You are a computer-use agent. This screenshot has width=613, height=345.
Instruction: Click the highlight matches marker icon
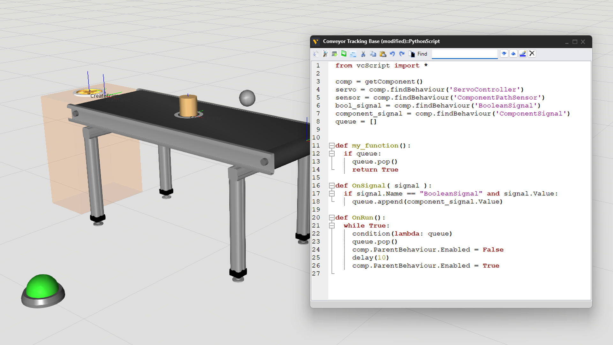pyautogui.click(x=523, y=54)
